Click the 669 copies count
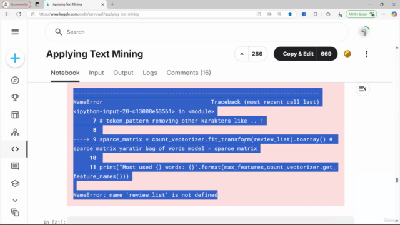The height and width of the screenshot is (225, 400). coord(326,54)
